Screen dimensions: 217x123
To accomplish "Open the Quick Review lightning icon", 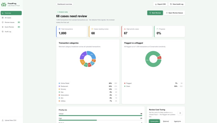I will click(3, 27).
